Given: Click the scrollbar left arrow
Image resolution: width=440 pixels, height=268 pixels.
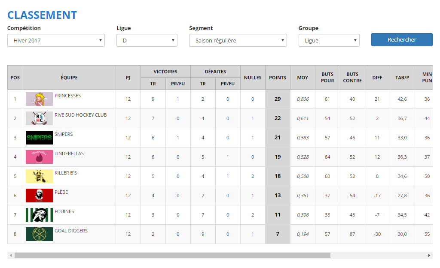Looking at the screenshot, I should pyautogui.click(x=11, y=255).
